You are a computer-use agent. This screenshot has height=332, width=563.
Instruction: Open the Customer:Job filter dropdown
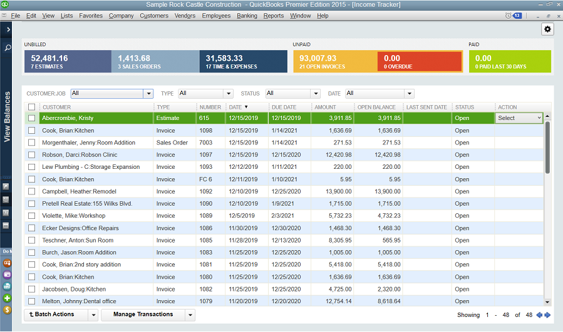(x=148, y=94)
